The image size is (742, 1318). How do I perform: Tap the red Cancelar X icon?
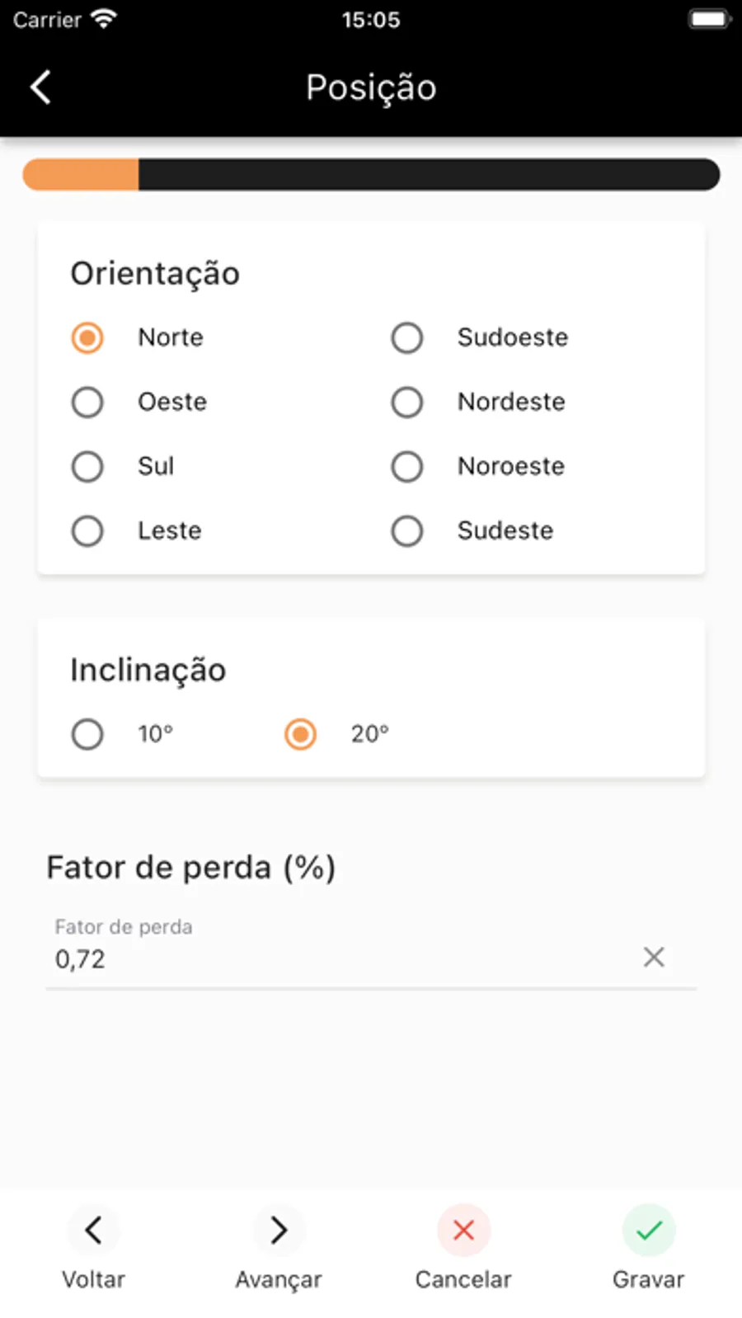pyautogui.click(x=463, y=1230)
